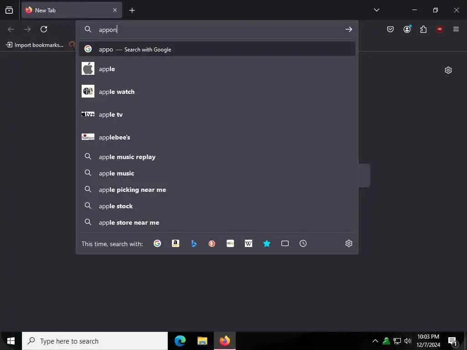Click the taskbar 'Type here to search' box

[95, 341]
